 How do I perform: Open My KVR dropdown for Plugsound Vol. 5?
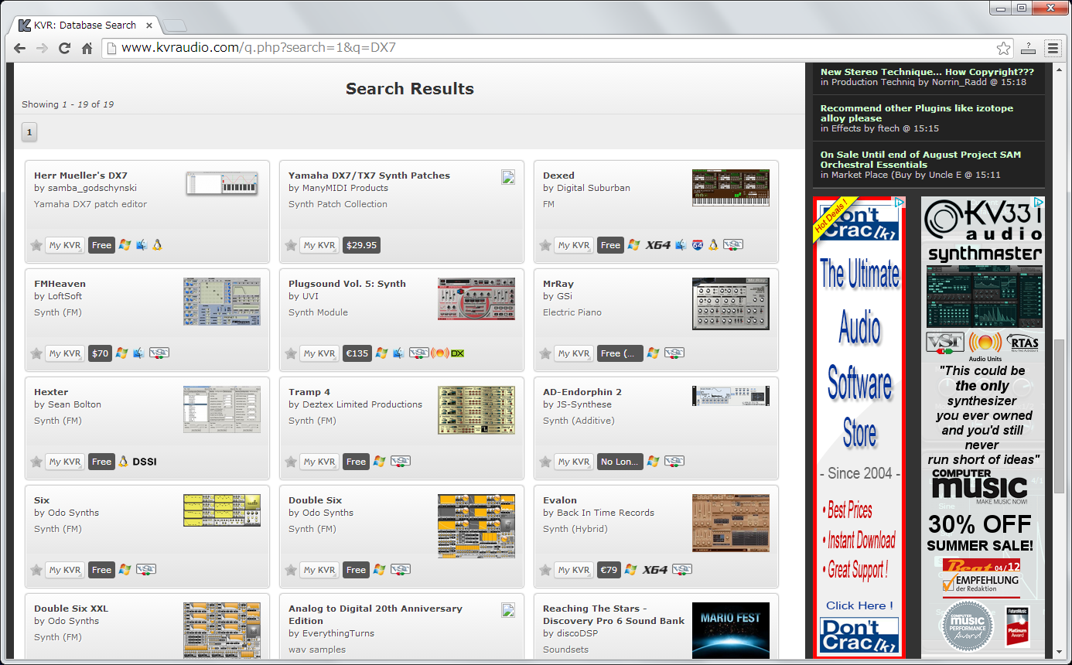[319, 353]
